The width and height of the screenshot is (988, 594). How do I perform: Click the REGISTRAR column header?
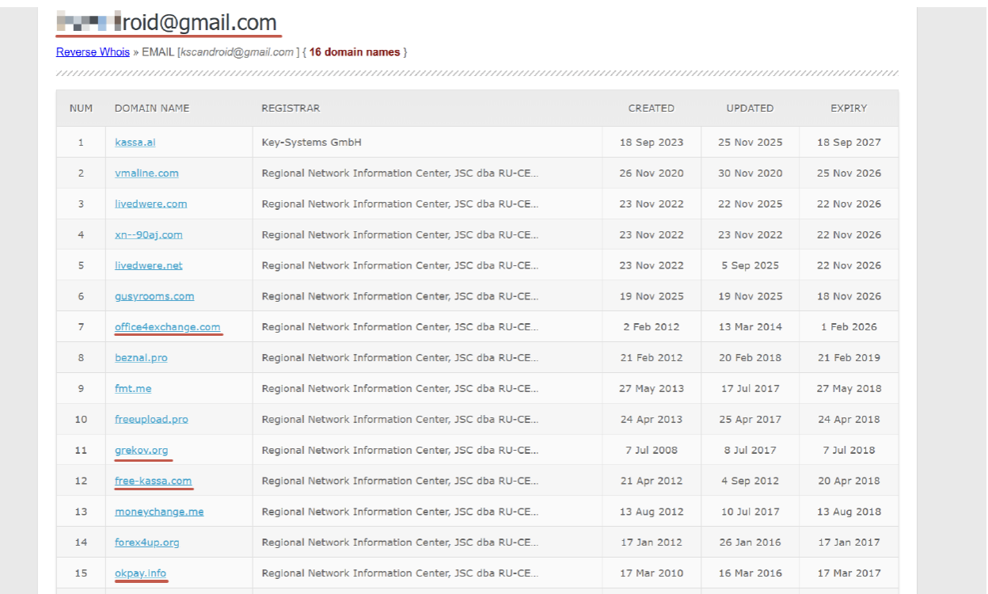291,109
